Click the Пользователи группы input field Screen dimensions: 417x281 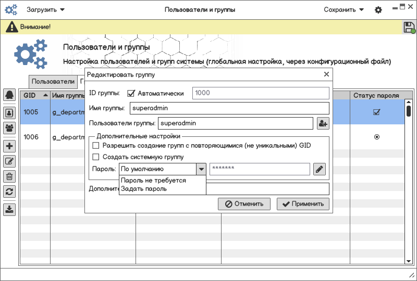(x=236, y=123)
